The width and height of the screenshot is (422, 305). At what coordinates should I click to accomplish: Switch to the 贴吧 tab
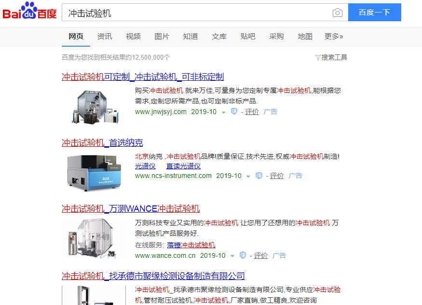coord(247,36)
